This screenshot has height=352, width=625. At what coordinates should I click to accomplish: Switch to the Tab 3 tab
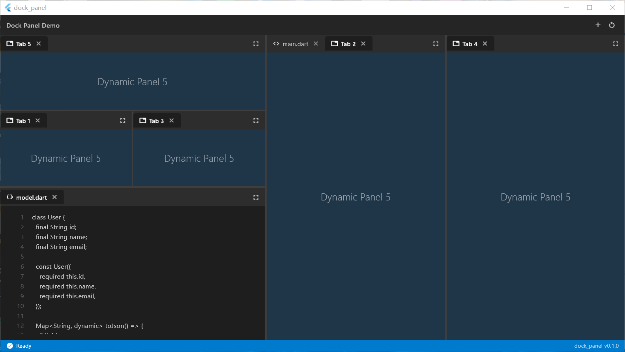pos(157,121)
